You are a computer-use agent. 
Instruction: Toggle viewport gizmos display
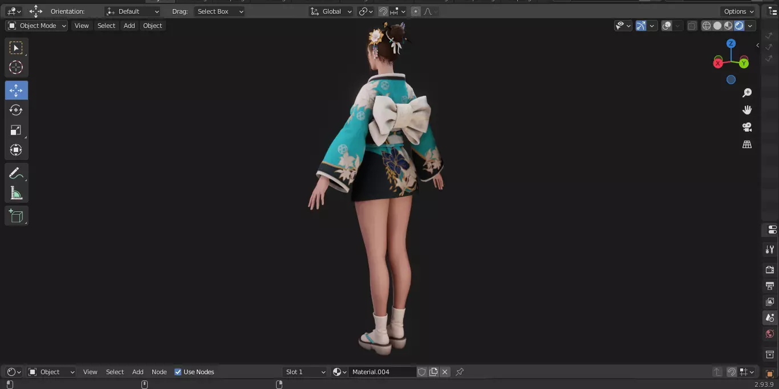[641, 26]
